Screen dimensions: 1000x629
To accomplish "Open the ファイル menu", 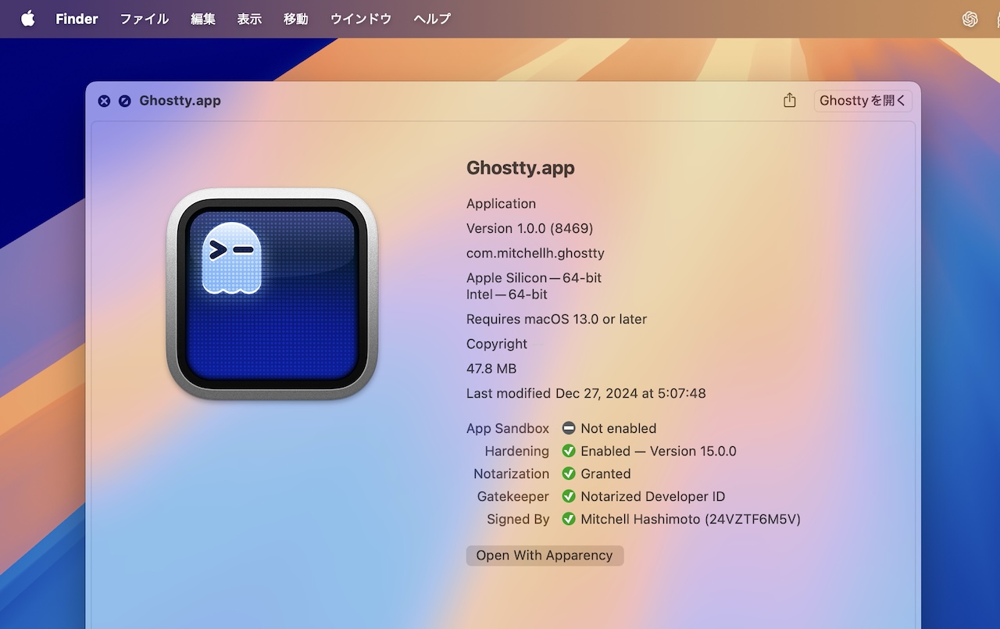I will point(145,19).
